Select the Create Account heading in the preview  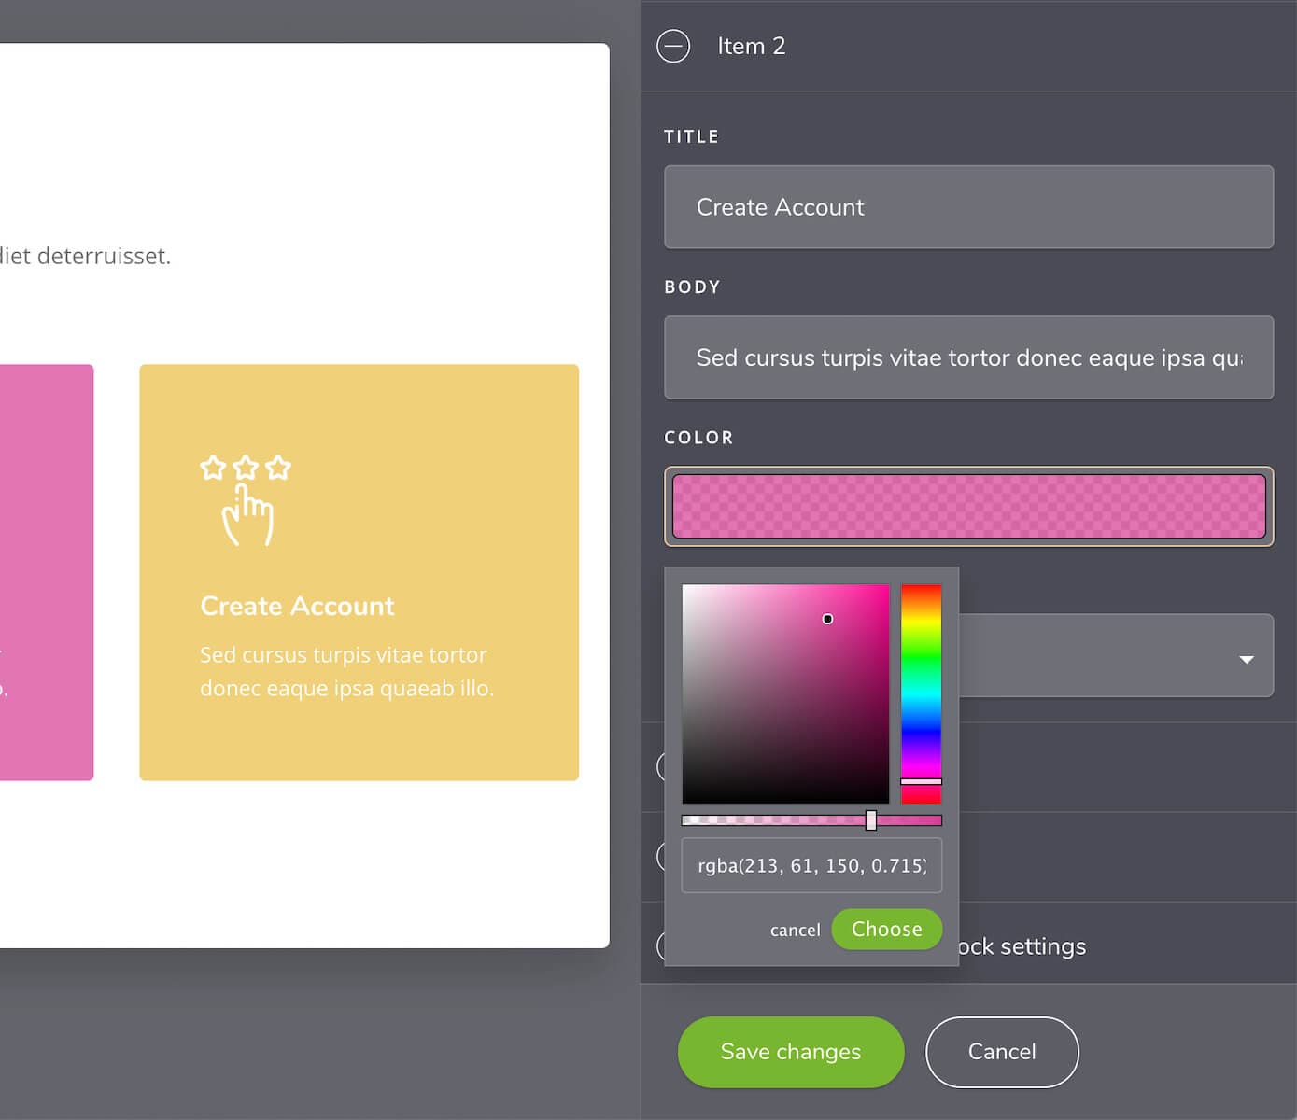click(297, 607)
